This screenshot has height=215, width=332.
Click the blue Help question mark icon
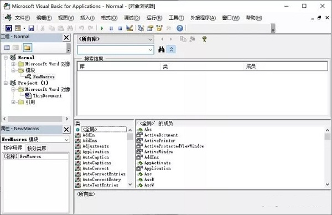pos(180,28)
